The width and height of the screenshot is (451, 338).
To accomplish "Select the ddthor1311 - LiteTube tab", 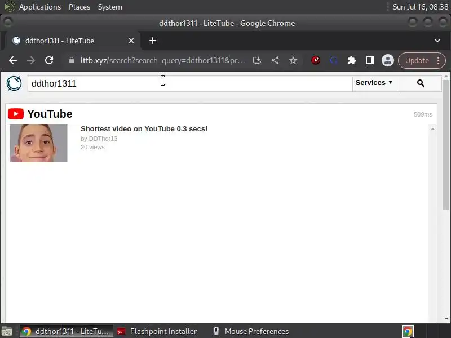I will point(72,41).
